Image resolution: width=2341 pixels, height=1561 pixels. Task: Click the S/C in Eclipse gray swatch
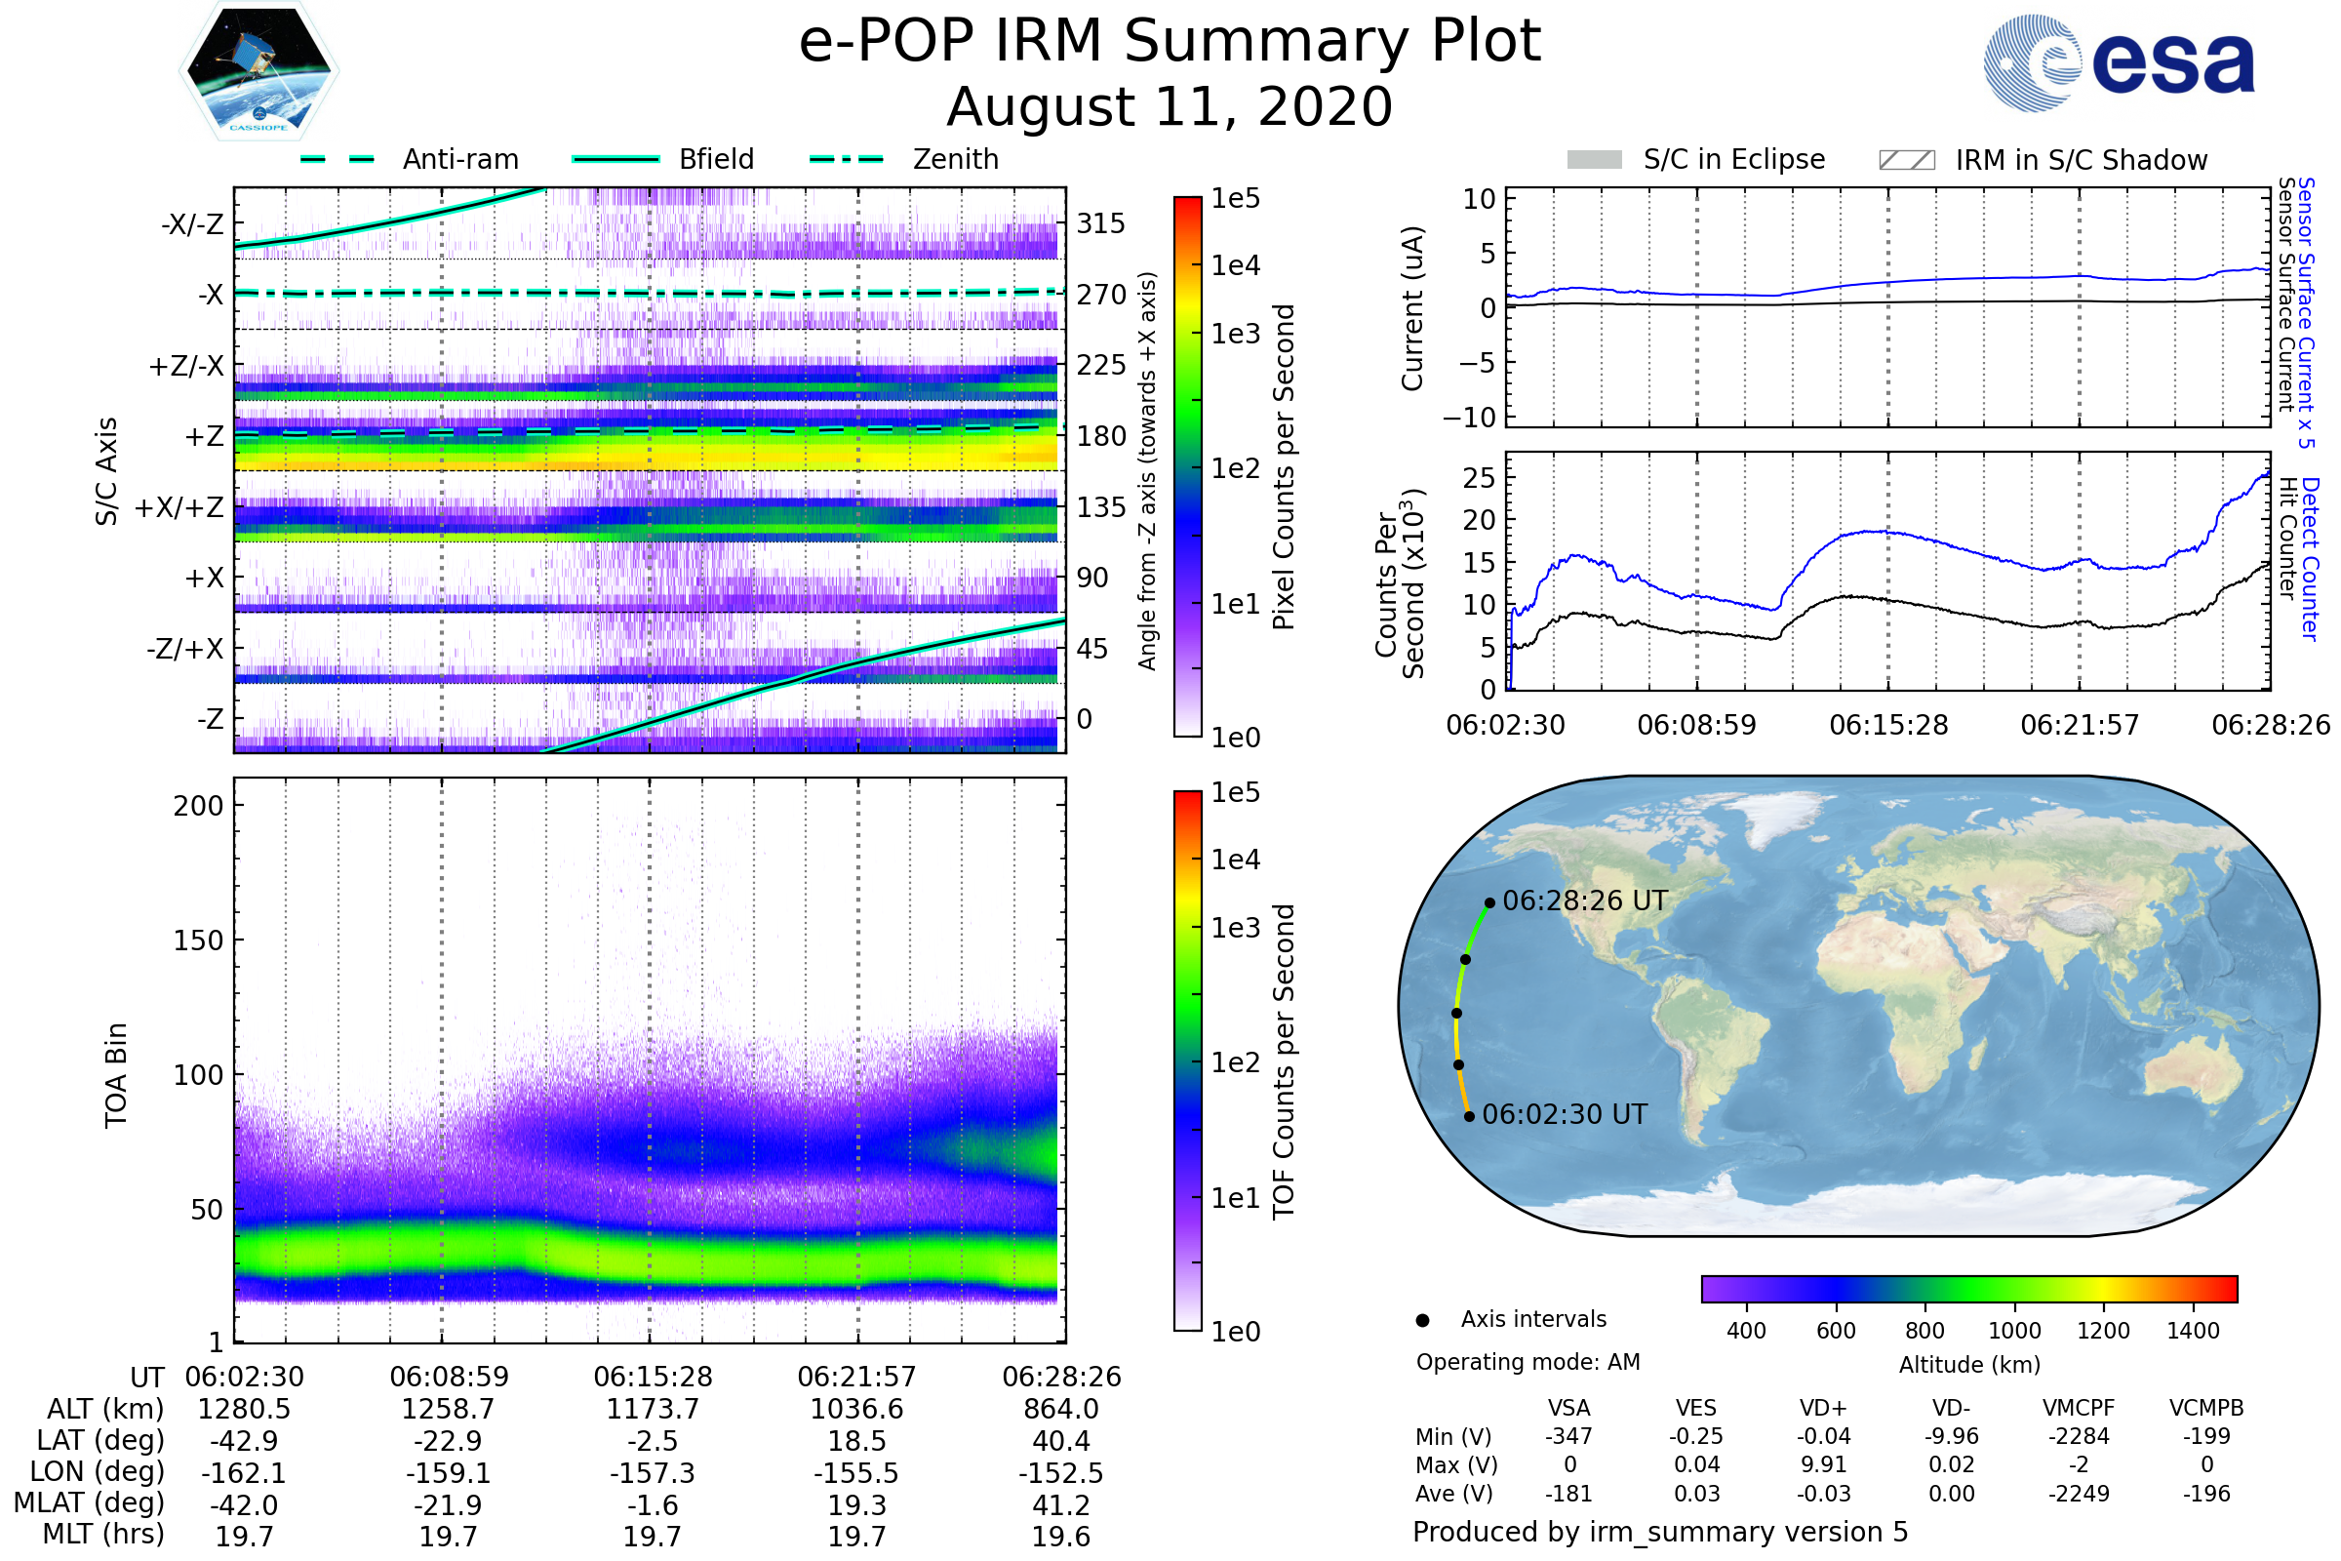1594,160
